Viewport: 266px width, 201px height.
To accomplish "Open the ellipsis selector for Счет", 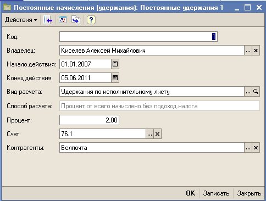I will point(149,134).
